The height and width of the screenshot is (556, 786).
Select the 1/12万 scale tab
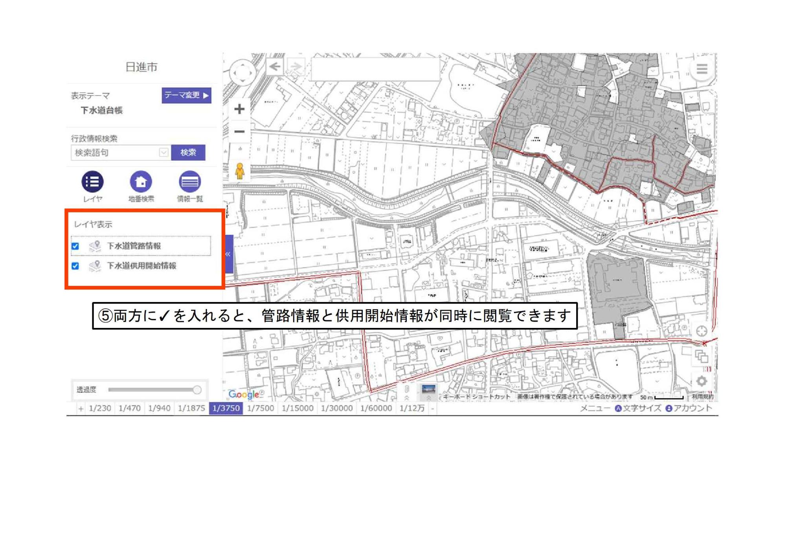coord(412,408)
